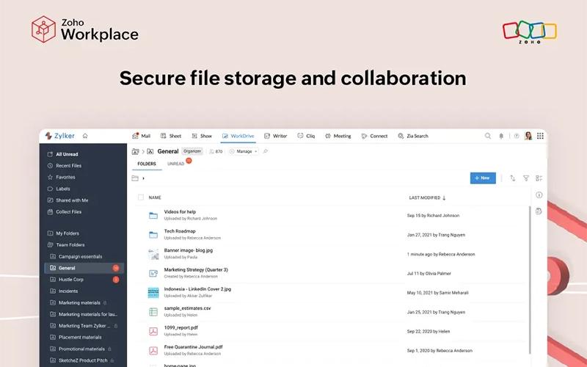Open Recent Files
Screen dimensions: 587x367
coord(65,166)
